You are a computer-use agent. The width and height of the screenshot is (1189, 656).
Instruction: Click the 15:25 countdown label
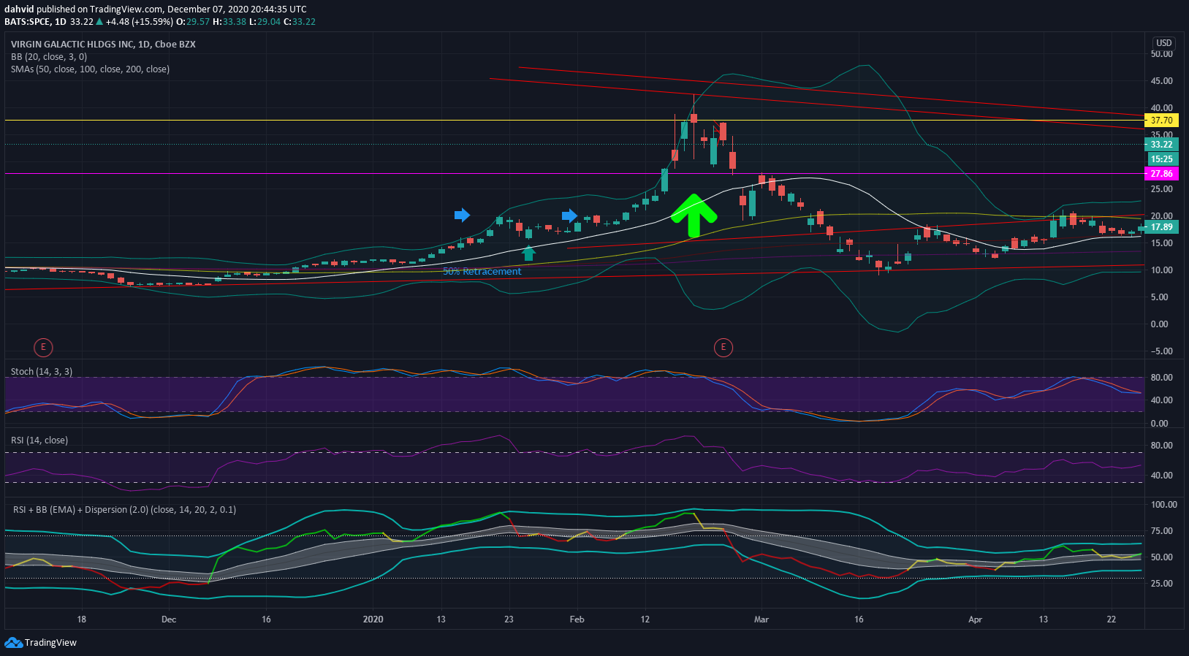1161,159
